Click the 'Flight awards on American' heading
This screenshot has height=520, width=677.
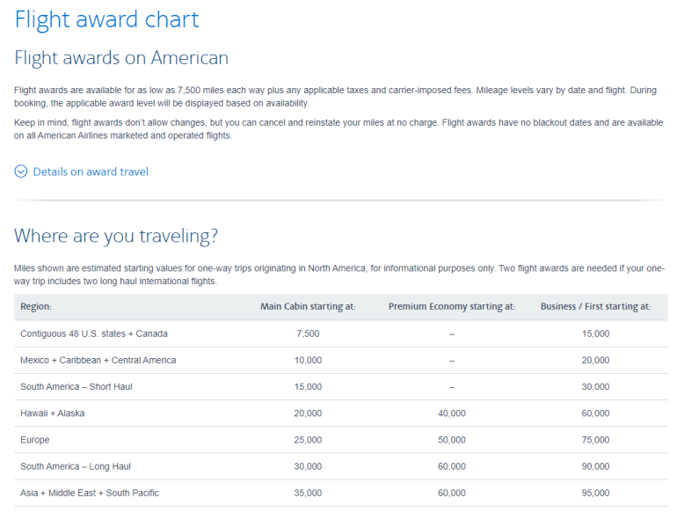[x=121, y=58]
